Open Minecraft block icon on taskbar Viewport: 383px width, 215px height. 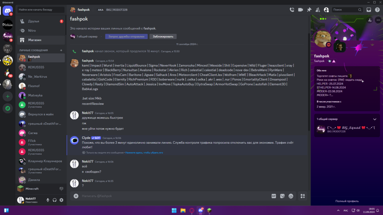[210, 210]
